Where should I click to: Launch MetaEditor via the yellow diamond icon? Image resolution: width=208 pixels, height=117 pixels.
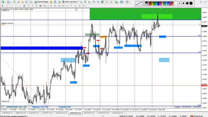point(51,2)
